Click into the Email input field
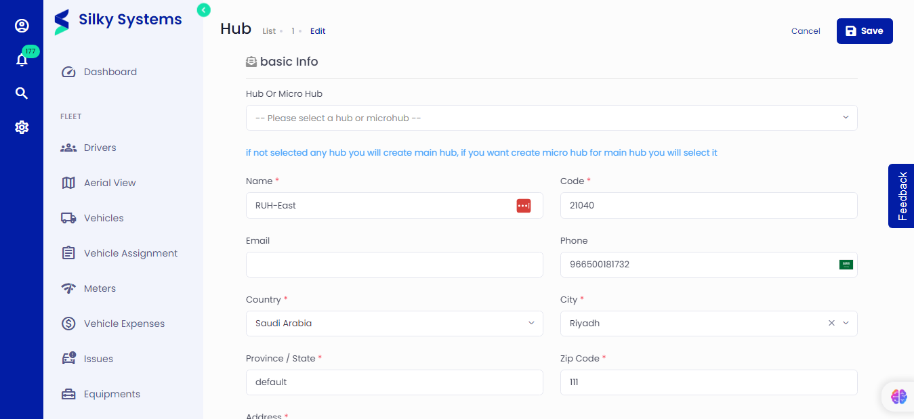 coord(394,265)
